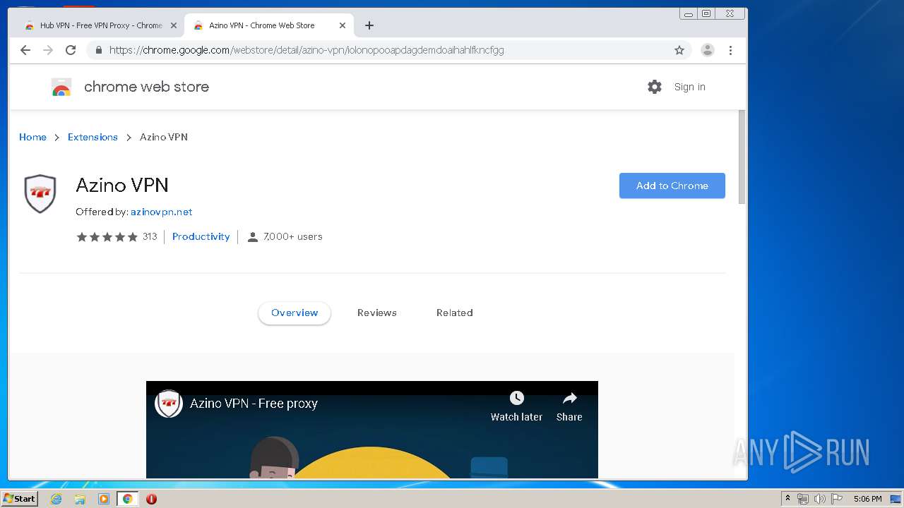The height and width of the screenshot is (508, 904).
Task: Open the Productivity category link
Action: (x=201, y=236)
